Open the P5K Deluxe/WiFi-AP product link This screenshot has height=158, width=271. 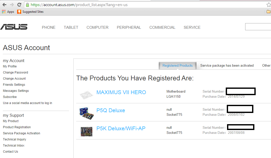(x=121, y=128)
